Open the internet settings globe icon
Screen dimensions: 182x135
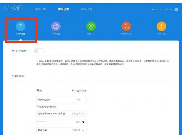(56, 27)
